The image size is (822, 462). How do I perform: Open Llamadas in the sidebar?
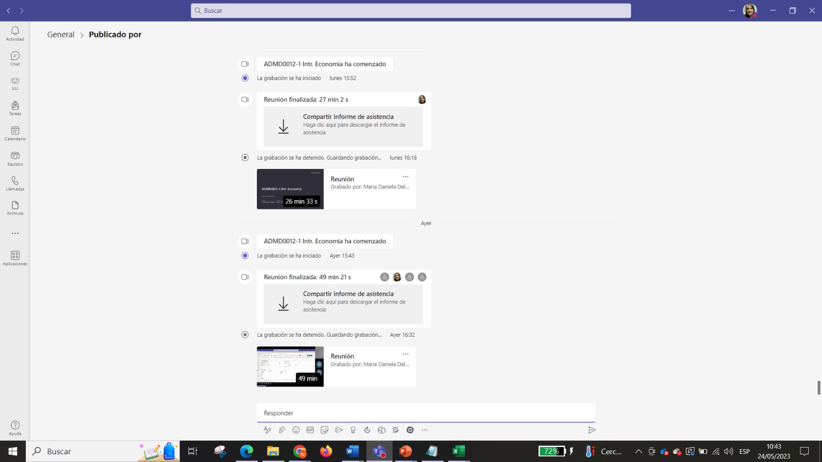coord(15,183)
